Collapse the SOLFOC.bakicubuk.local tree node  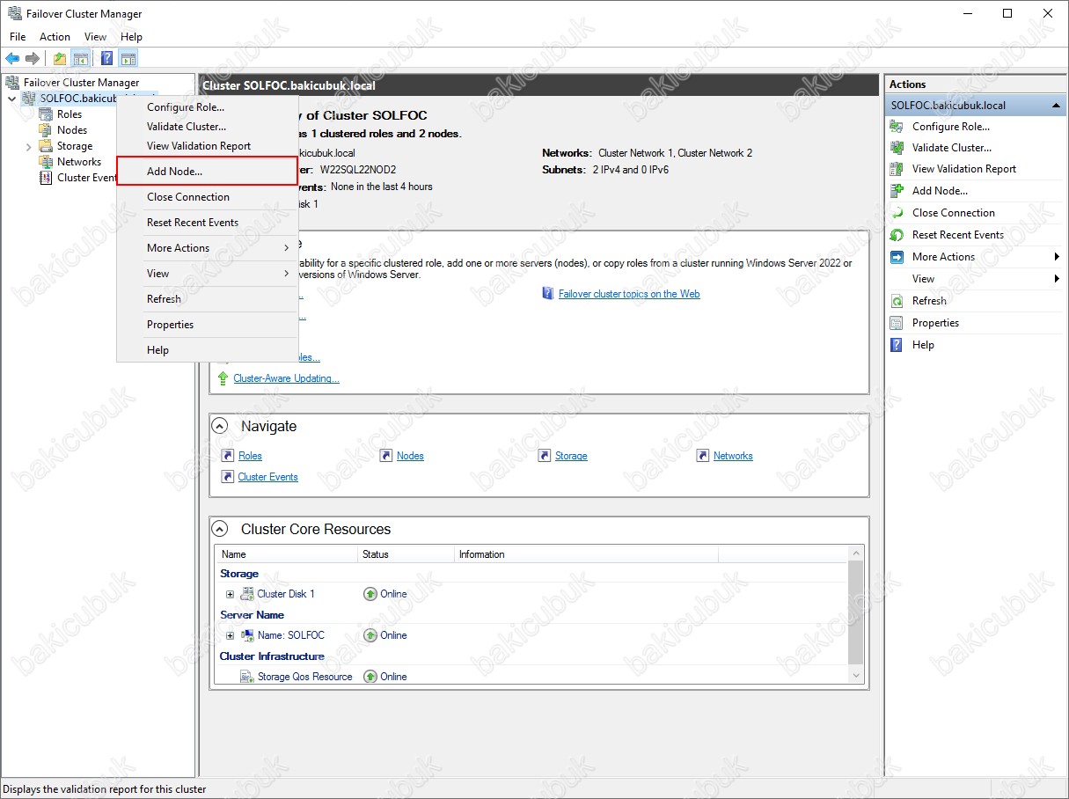pos(11,99)
